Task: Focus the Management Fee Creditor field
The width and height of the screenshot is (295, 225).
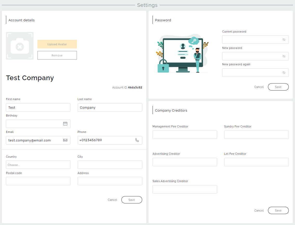Action: coord(185,135)
